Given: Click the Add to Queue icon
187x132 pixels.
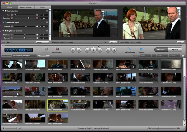Looking at the screenshot, I should 130,49.
